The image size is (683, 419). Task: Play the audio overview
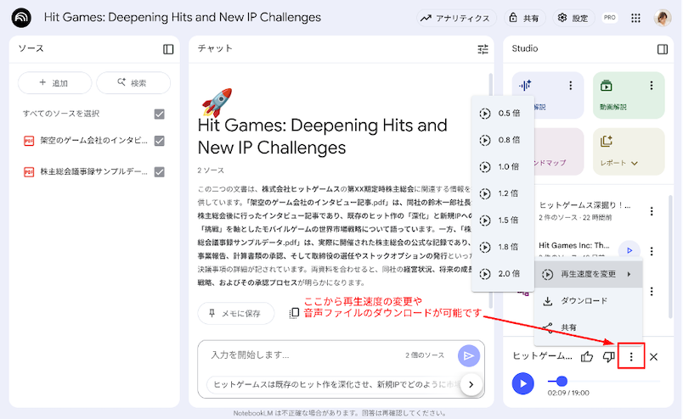point(522,383)
